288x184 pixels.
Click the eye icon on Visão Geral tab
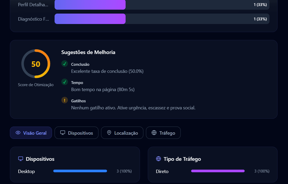click(x=18, y=133)
